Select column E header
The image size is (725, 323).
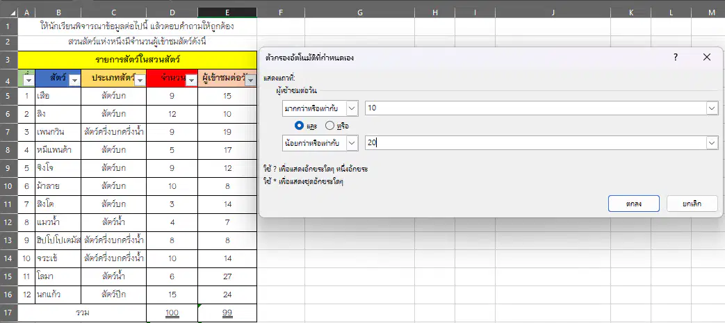(x=227, y=13)
